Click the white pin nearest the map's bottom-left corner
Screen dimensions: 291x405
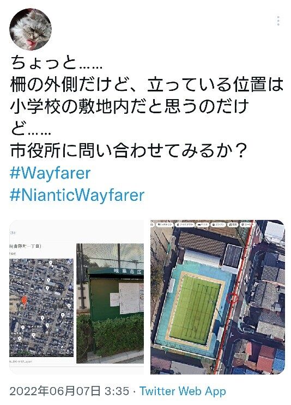[20, 339]
